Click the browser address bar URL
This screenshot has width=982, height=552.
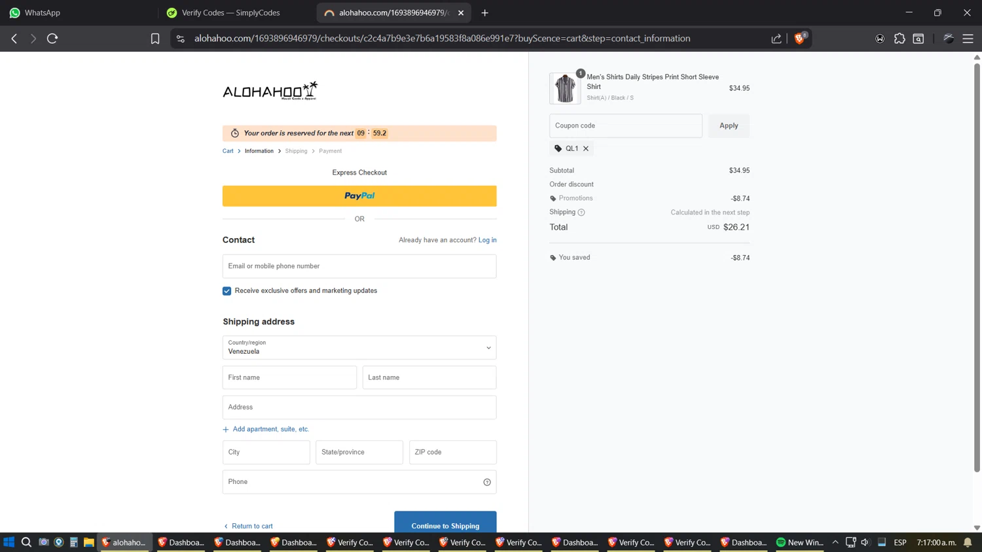(x=442, y=39)
